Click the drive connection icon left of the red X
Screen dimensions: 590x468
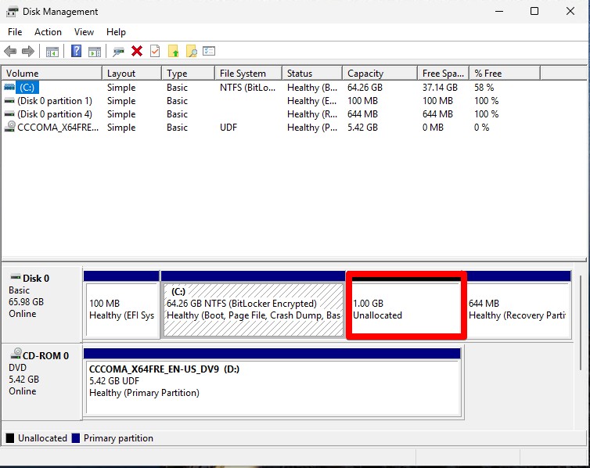(x=118, y=52)
